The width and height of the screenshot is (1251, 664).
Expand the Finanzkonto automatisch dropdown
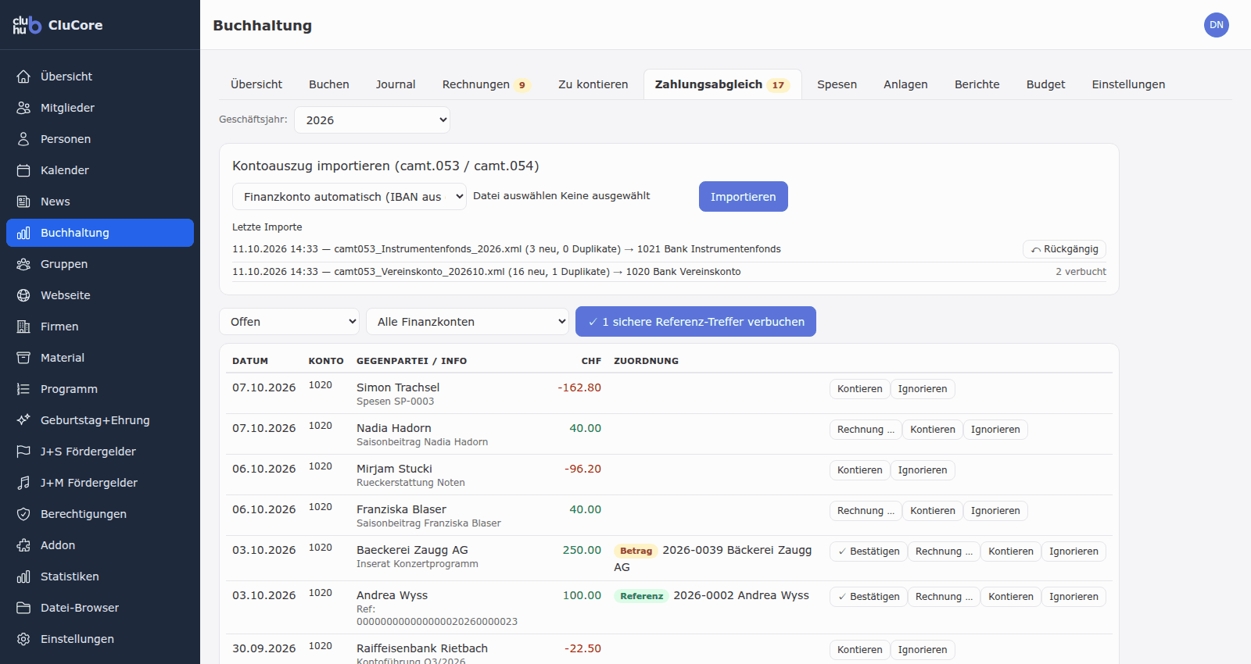click(x=349, y=197)
